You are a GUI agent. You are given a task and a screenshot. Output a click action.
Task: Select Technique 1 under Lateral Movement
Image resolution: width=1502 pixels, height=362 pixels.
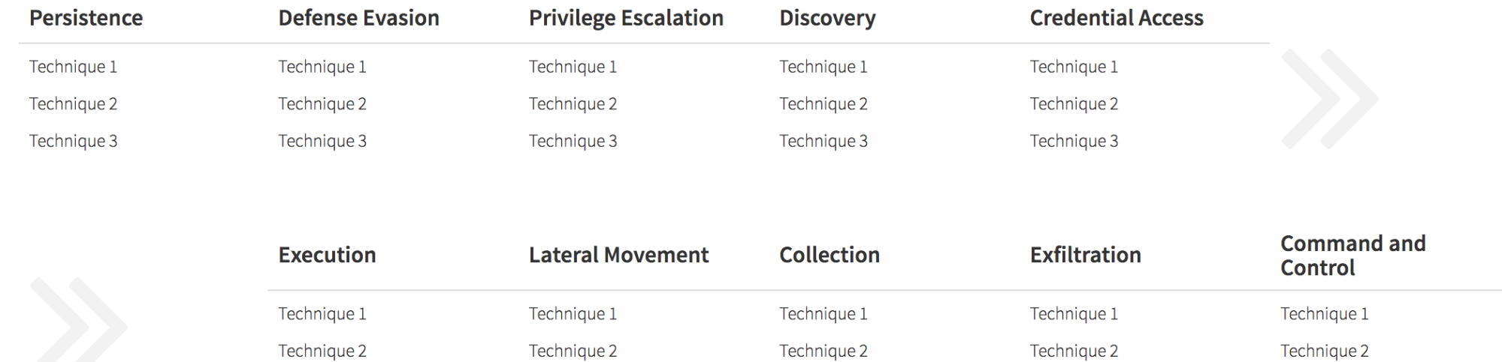click(573, 313)
